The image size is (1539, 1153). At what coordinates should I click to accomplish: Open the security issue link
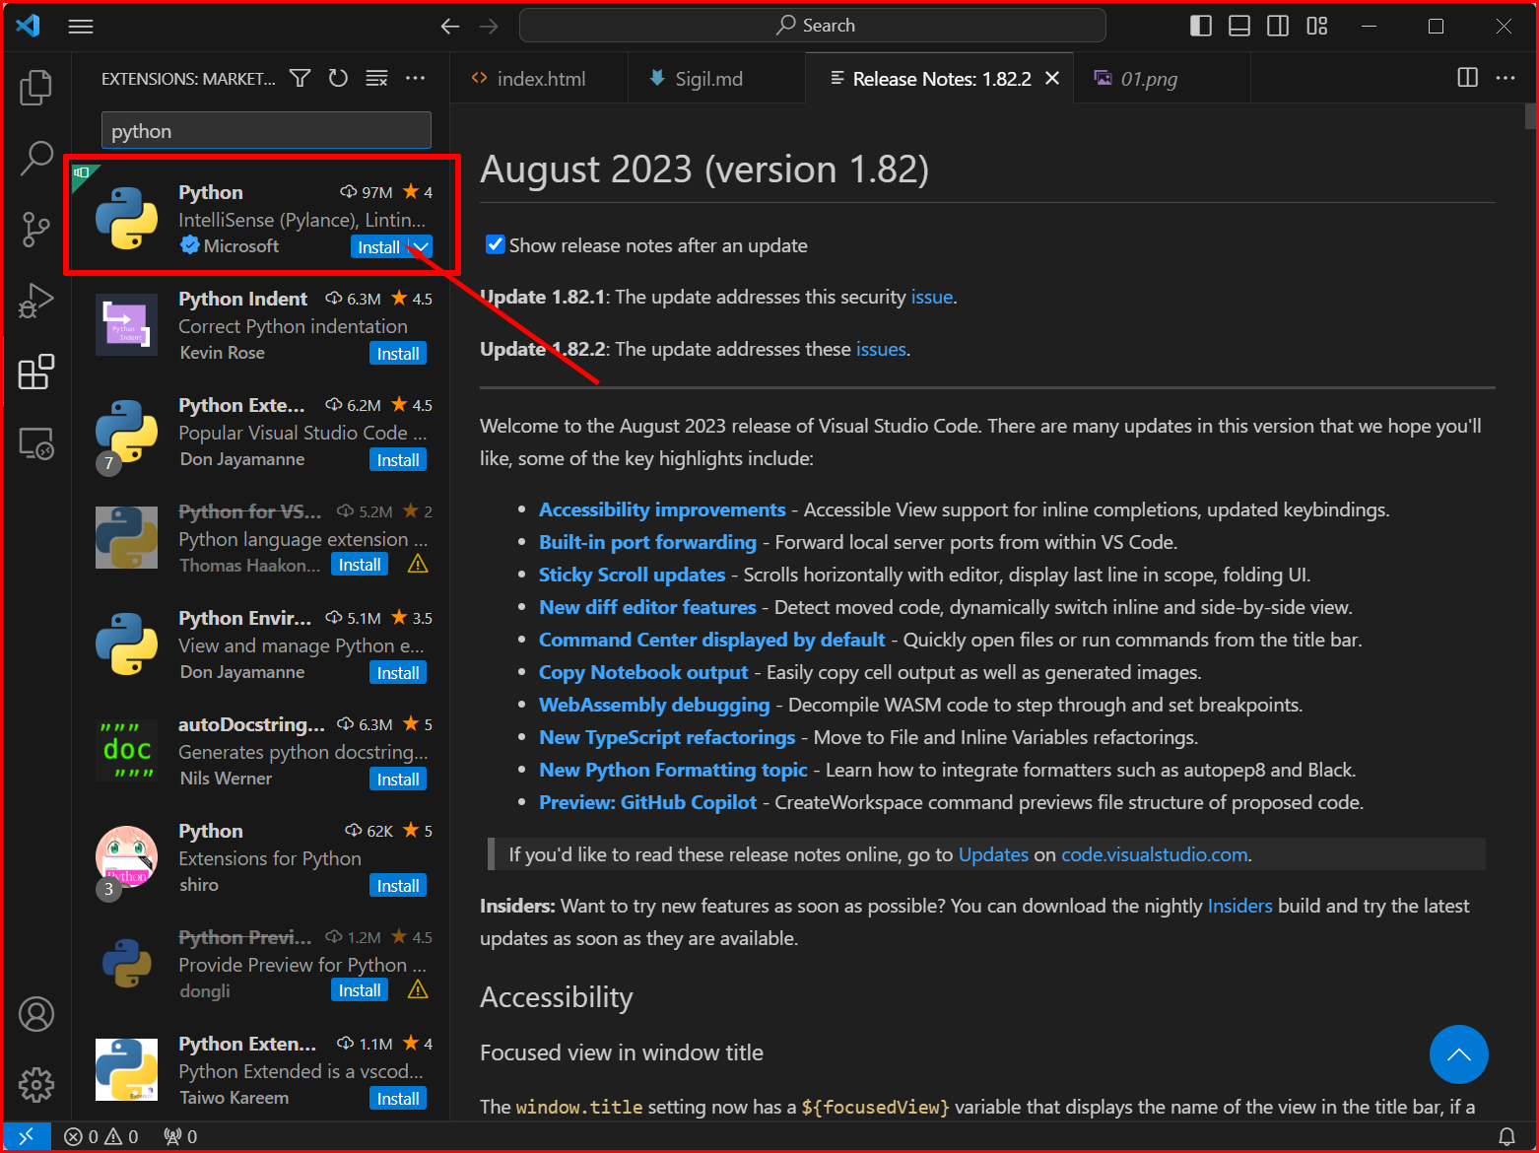[x=931, y=297]
